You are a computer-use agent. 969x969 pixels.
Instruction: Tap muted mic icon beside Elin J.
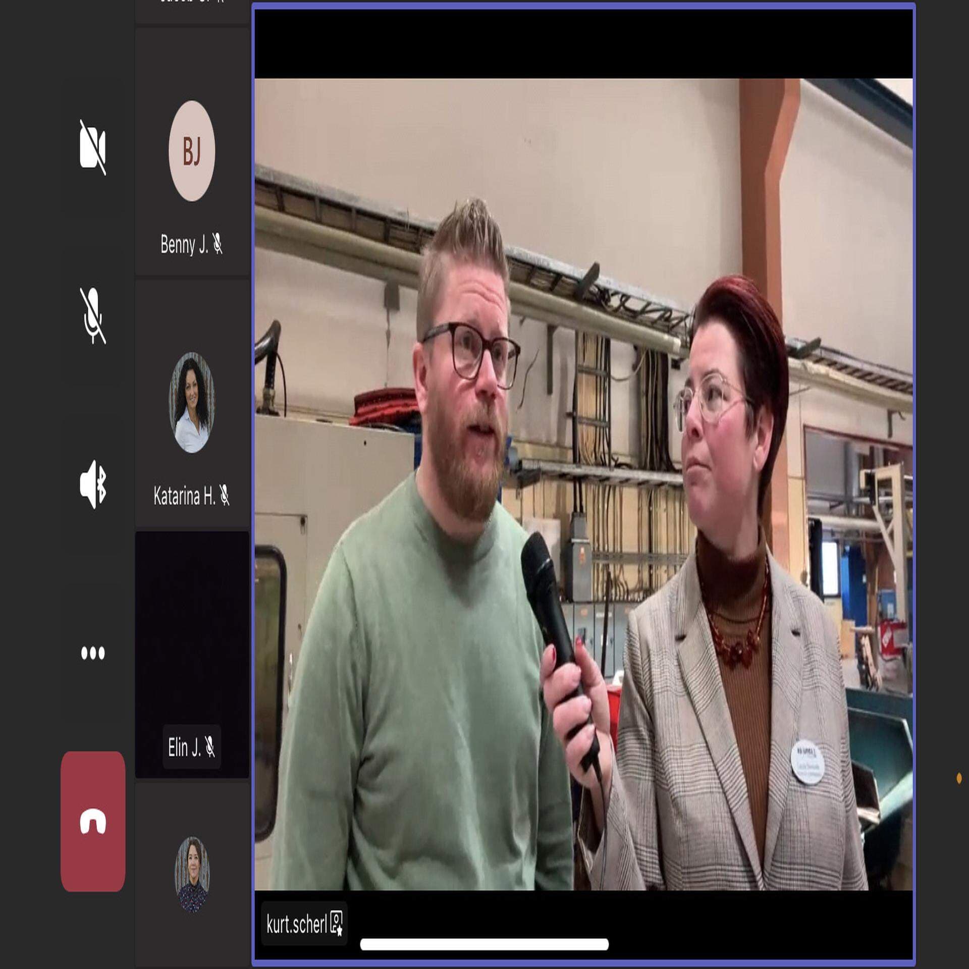[x=210, y=747]
